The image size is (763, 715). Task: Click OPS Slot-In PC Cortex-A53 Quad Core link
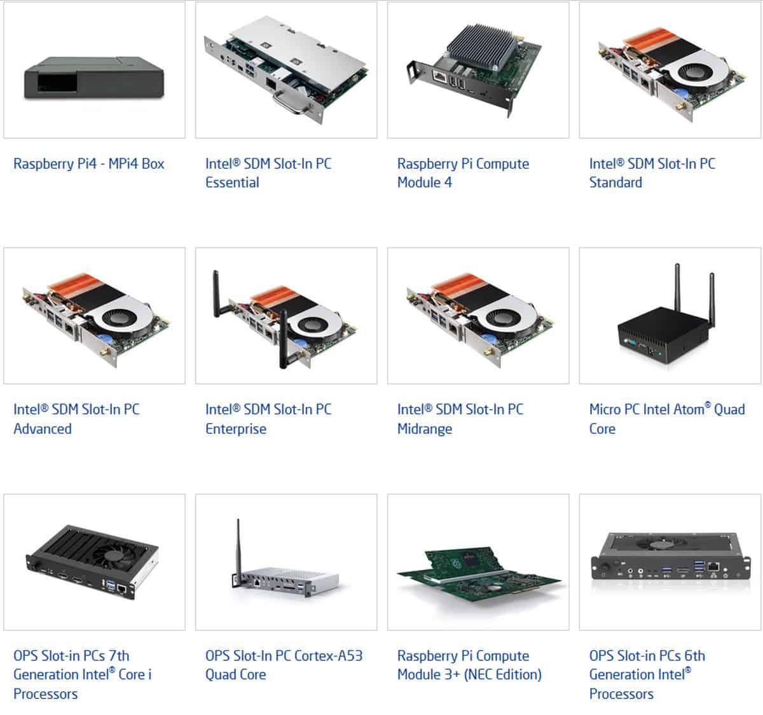pyautogui.click(x=284, y=665)
